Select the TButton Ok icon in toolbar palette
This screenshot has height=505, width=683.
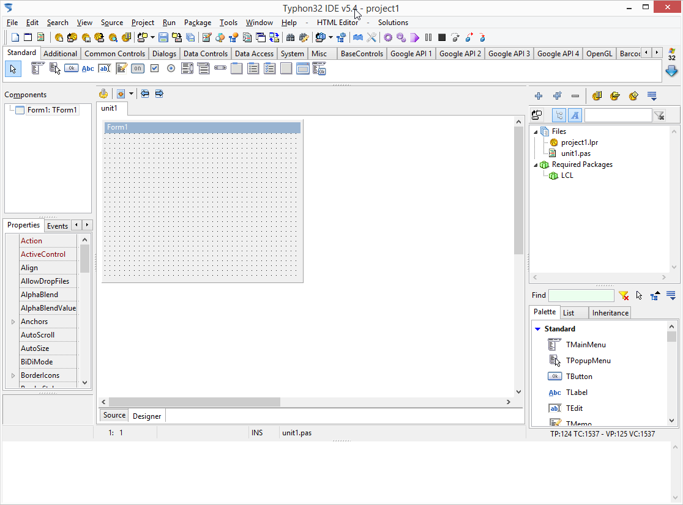72,68
